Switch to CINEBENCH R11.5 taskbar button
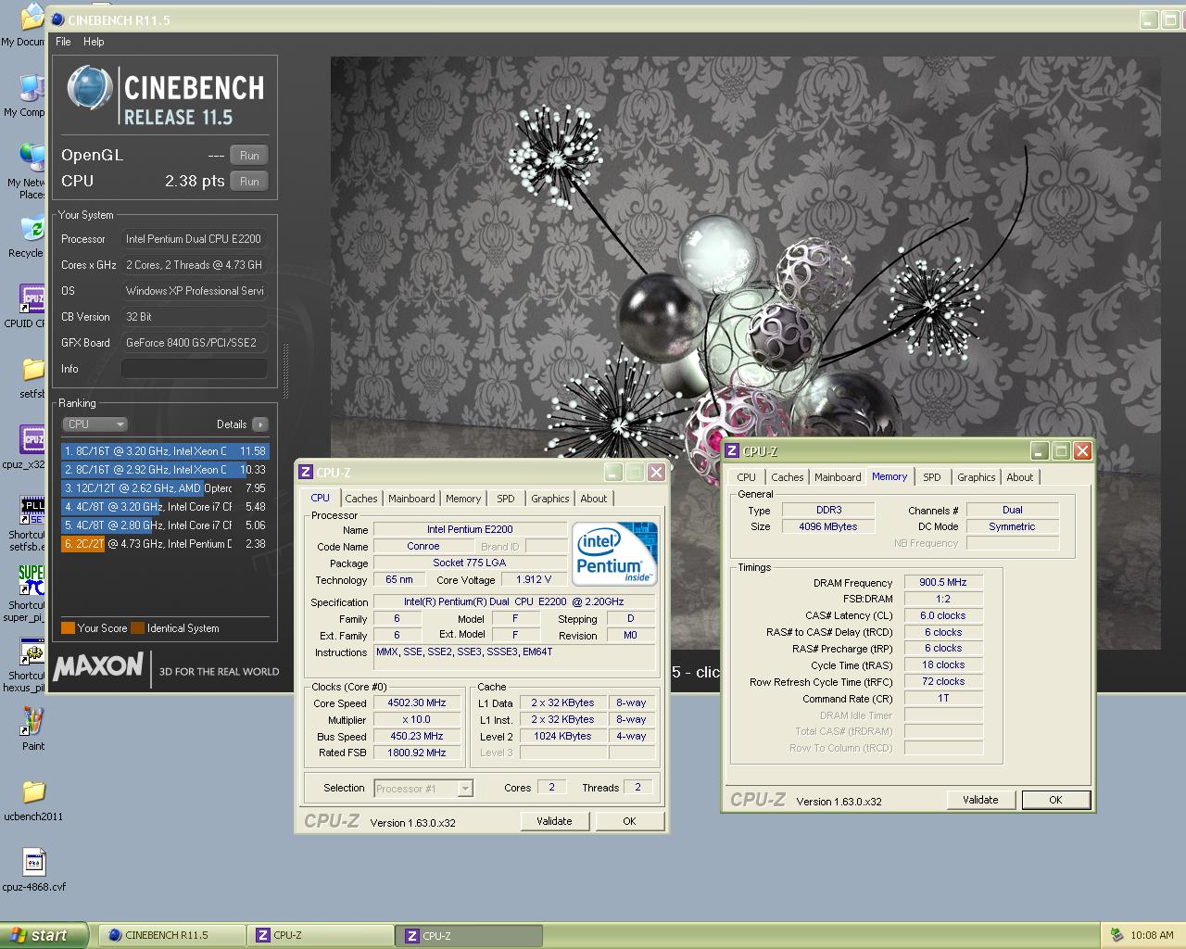Viewport: 1186px width, 949px height. pyautogui.click(x=171, y=935)
